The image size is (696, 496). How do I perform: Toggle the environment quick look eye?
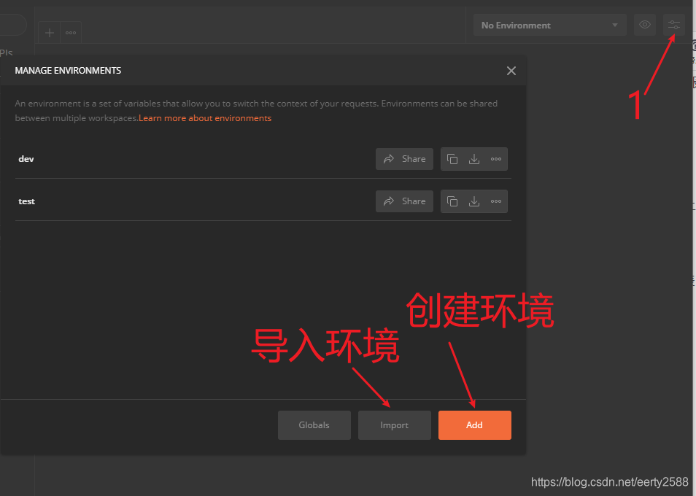pyautogui.click(x=645, y=24)
